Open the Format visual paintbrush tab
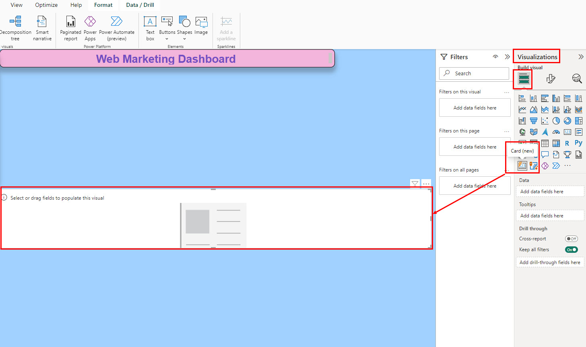 [551, 78]
